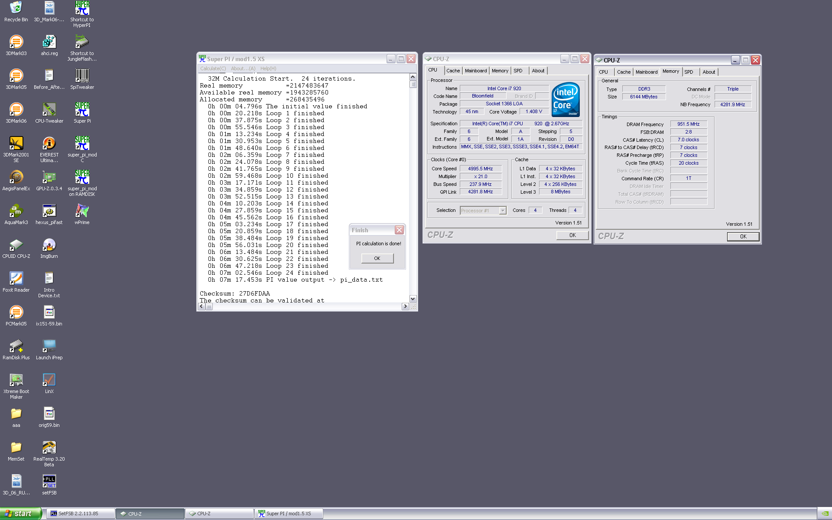
Task: Open the Windows start button
Action: tap(20, 513)
